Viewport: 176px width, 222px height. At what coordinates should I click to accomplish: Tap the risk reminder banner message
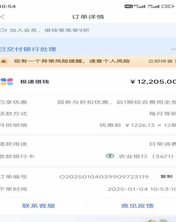click(x=72, y=61)
